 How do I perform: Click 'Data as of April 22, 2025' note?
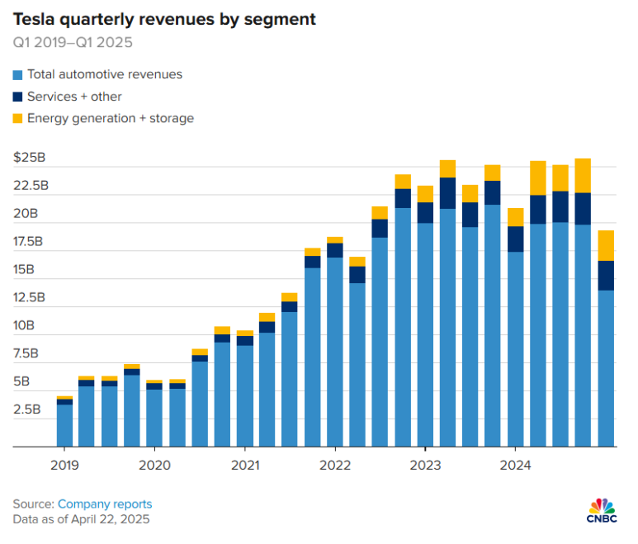(x=82, y=519)
